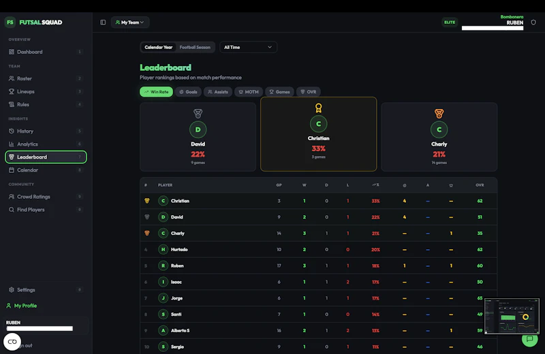Click the Crowd Ratings people icon
545x354 pixels.
pyautogui.click(x=12, y=197)
